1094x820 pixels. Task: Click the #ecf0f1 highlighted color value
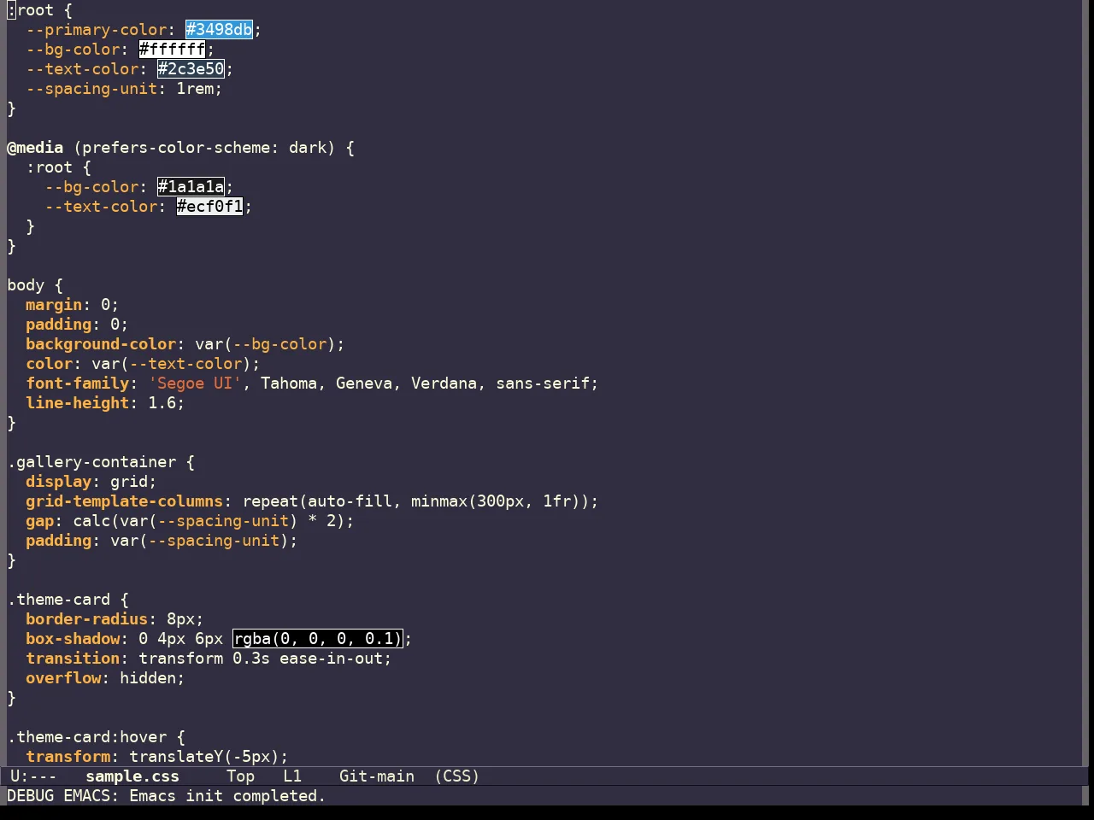[209, 207]
